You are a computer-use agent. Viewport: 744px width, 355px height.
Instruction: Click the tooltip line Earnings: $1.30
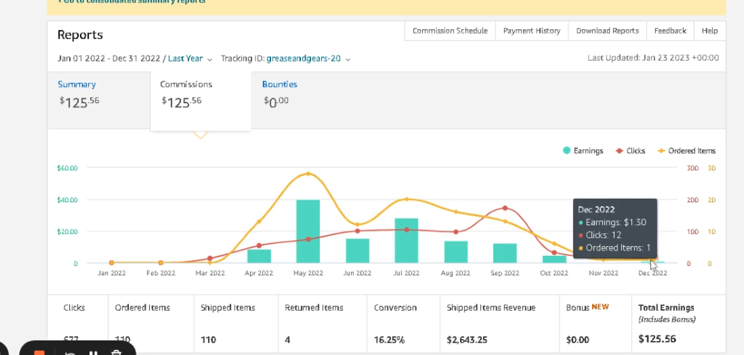coord(613,222)
